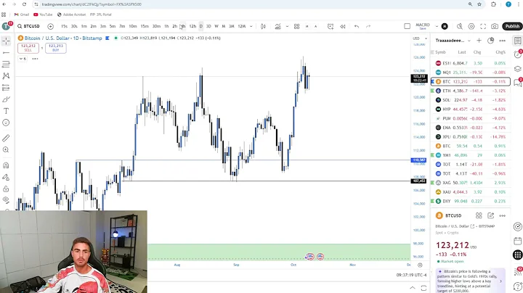
Task: Select the D daily timeframe
Action: click(x=200, y=26)
